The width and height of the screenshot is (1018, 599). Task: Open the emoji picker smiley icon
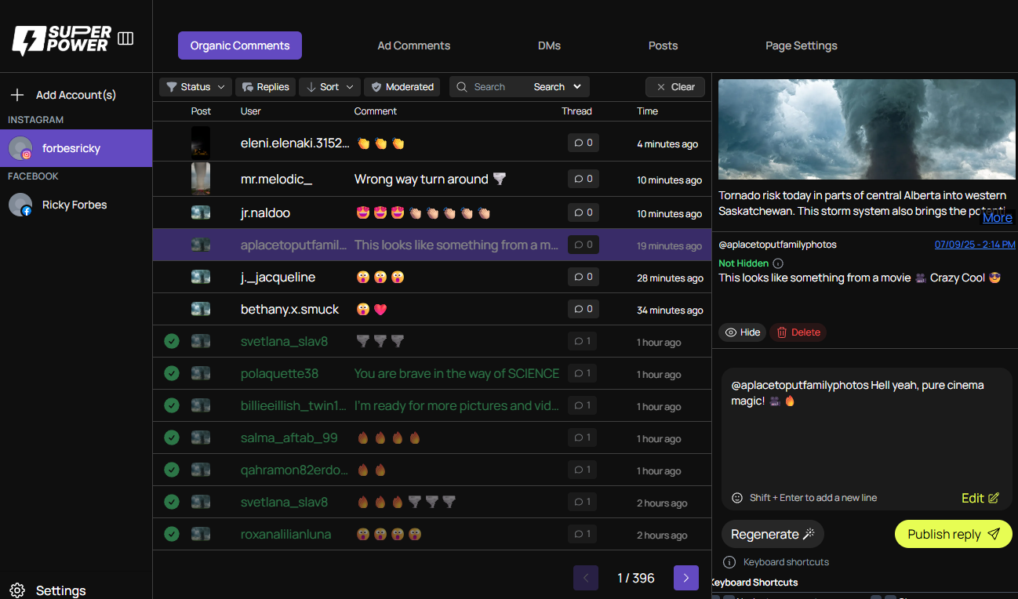[737, 498]
